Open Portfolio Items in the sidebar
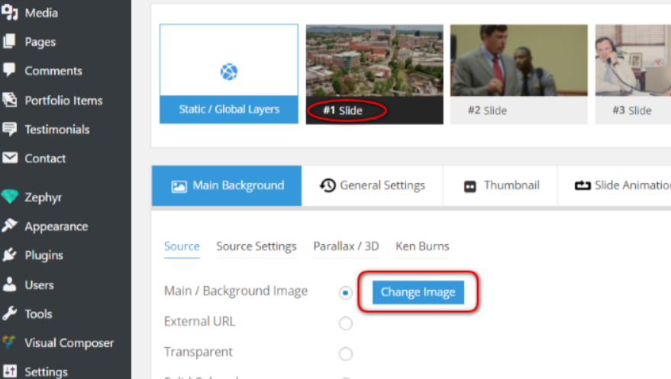 (63, 101)
